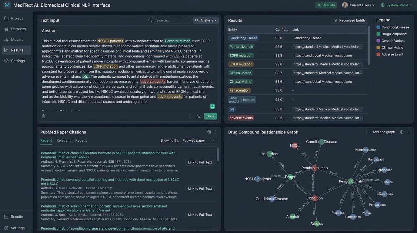Open the Project section in sidebar
This screenshot has height=233, width=417.
[16, 18]
